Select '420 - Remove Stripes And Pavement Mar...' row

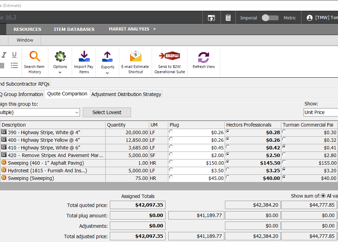coord(53,155)
